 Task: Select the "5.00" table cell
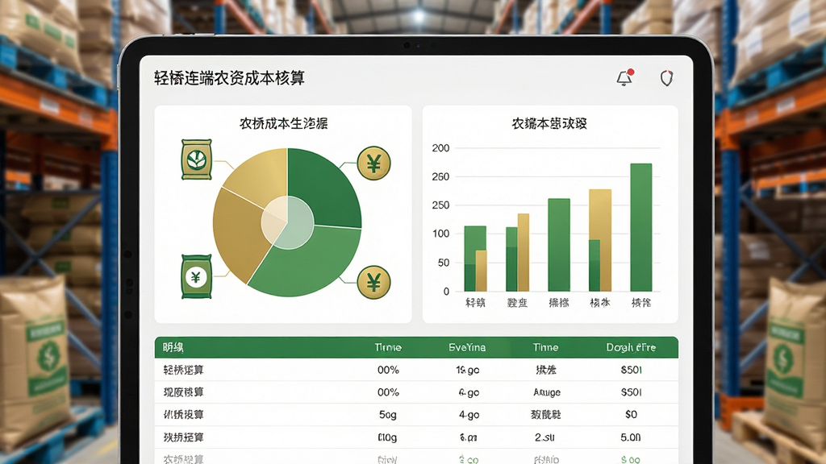[631, 437]
